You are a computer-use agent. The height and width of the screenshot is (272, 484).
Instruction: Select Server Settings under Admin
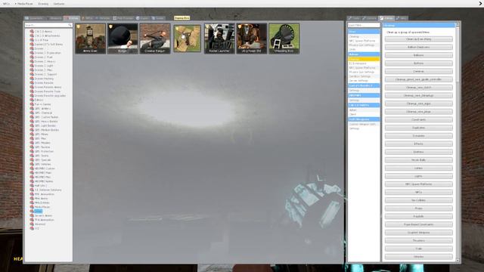(x=364, y=81)
